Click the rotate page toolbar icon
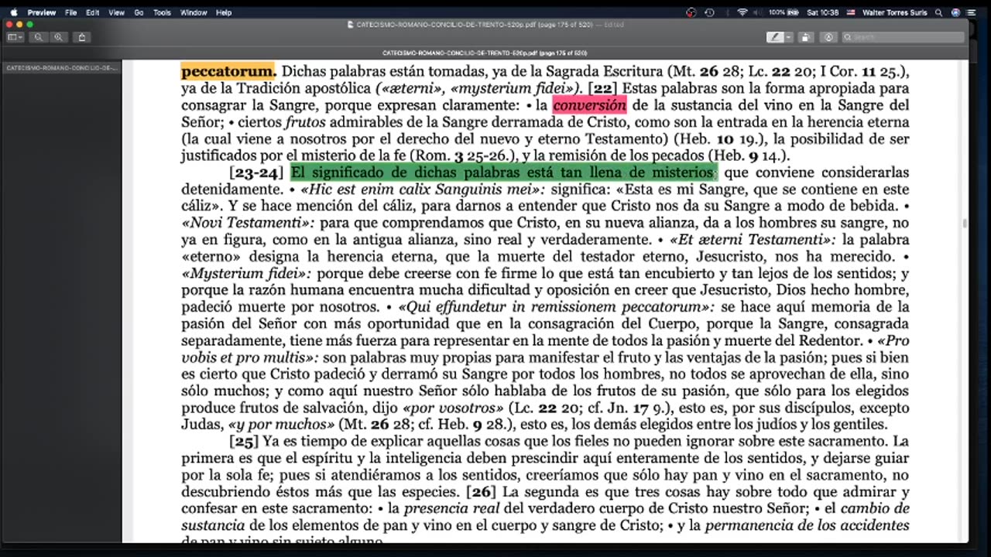991x557 pixels. tap(806, 37)
